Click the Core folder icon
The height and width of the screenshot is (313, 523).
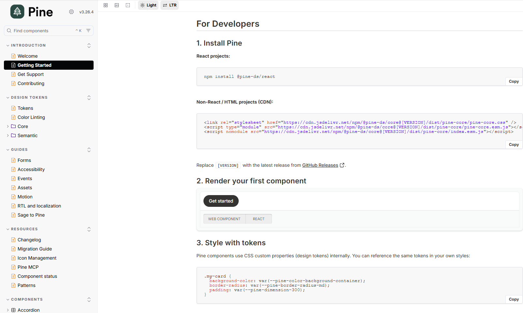[x=13, y=126]
